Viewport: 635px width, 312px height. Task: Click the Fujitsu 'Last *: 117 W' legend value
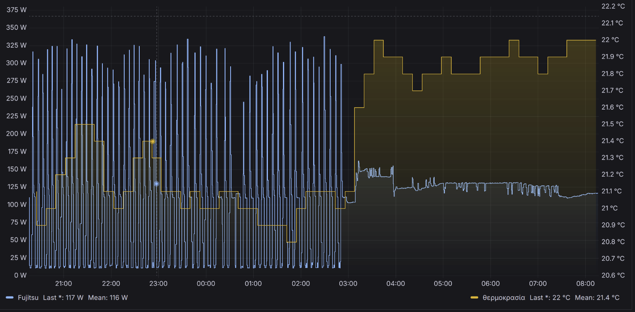point(63,298)
